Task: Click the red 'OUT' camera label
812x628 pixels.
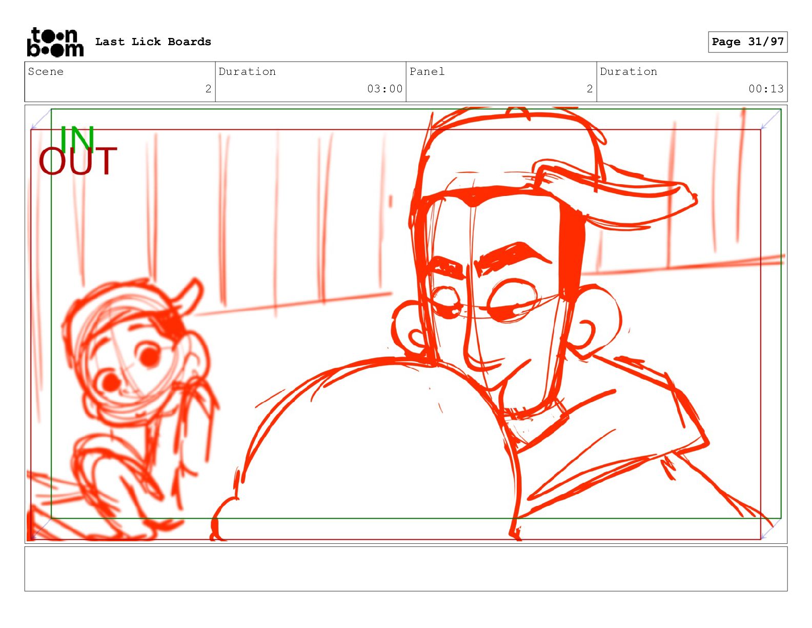Action: coord(78,162)
